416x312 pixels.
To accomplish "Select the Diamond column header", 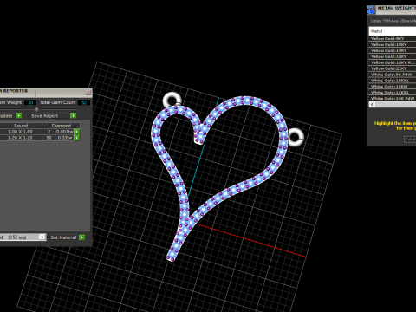I will click(62, 126).
